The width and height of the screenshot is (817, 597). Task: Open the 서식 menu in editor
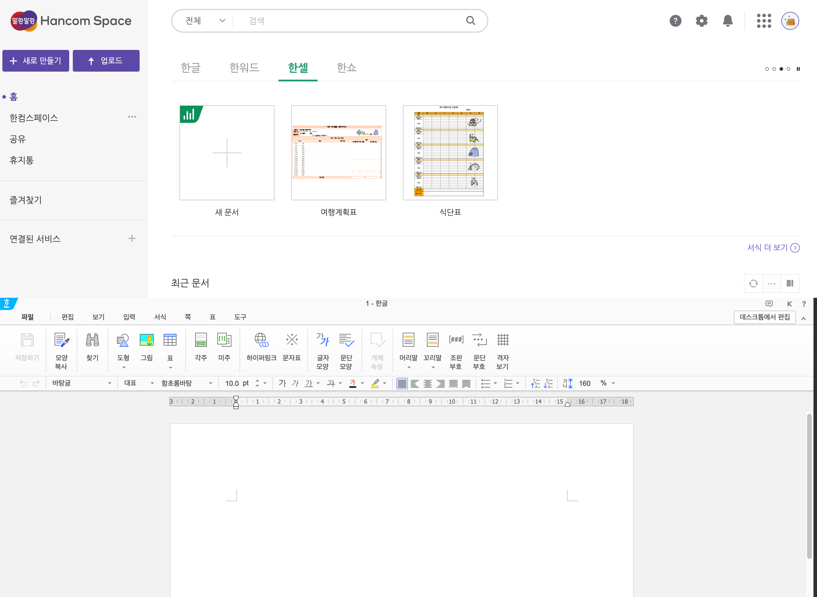pos(160,317)
